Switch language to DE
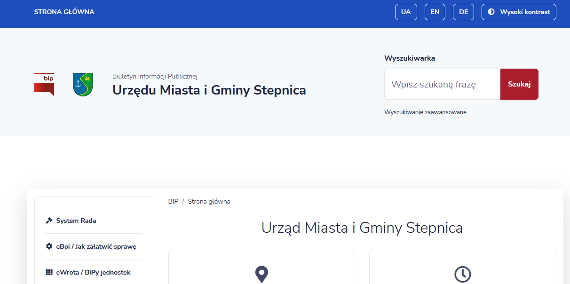Screen dimensions: 570x284 (463, 12)
